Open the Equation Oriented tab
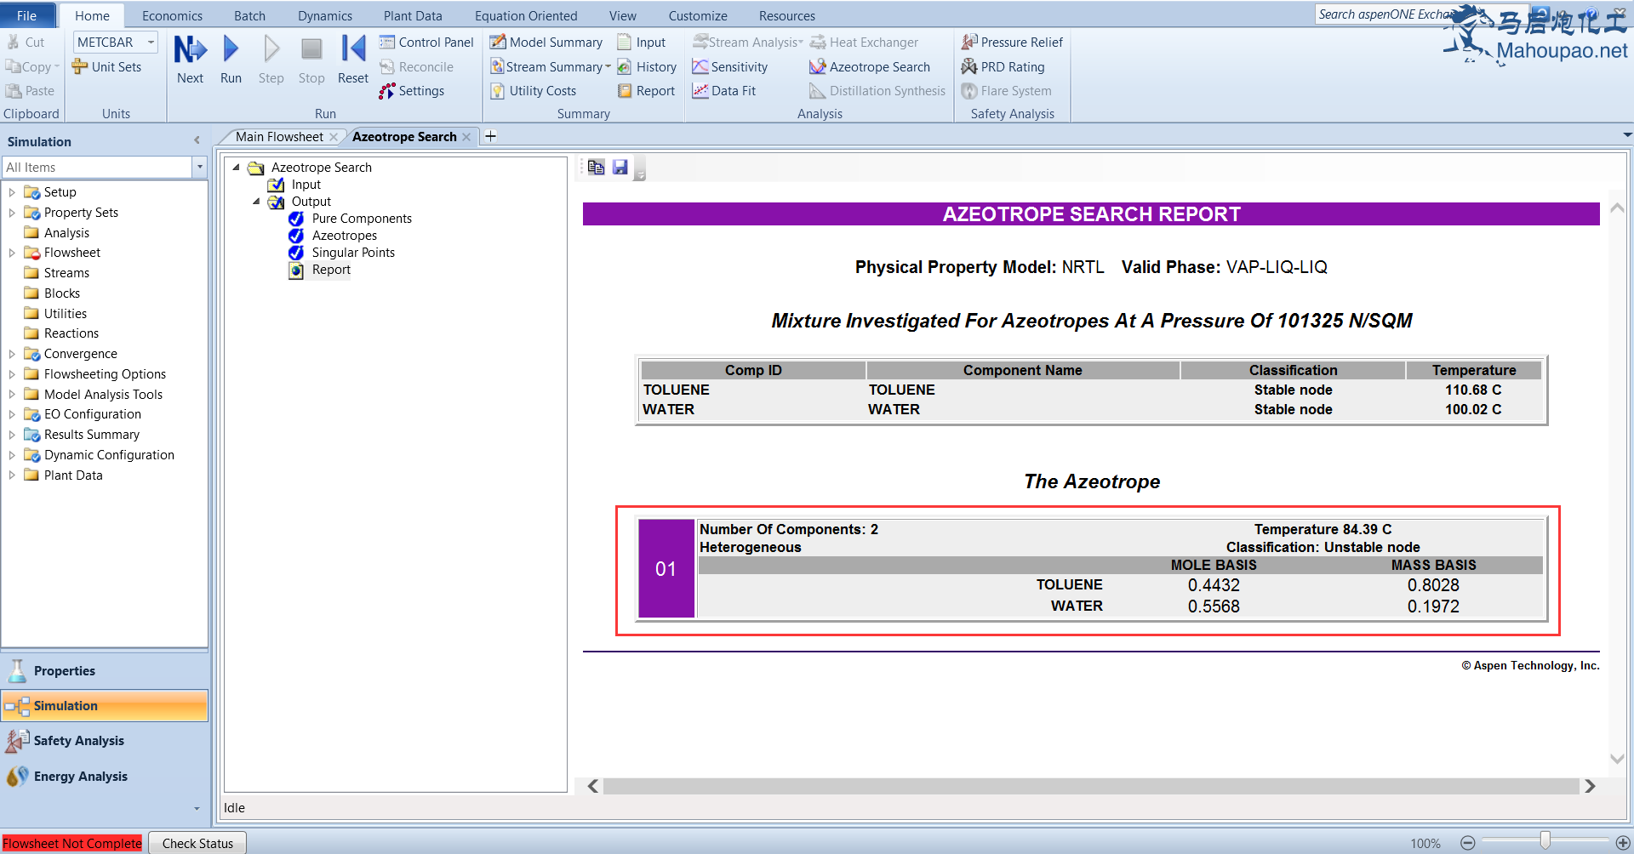1634x854 pixels. click(526, 15)
